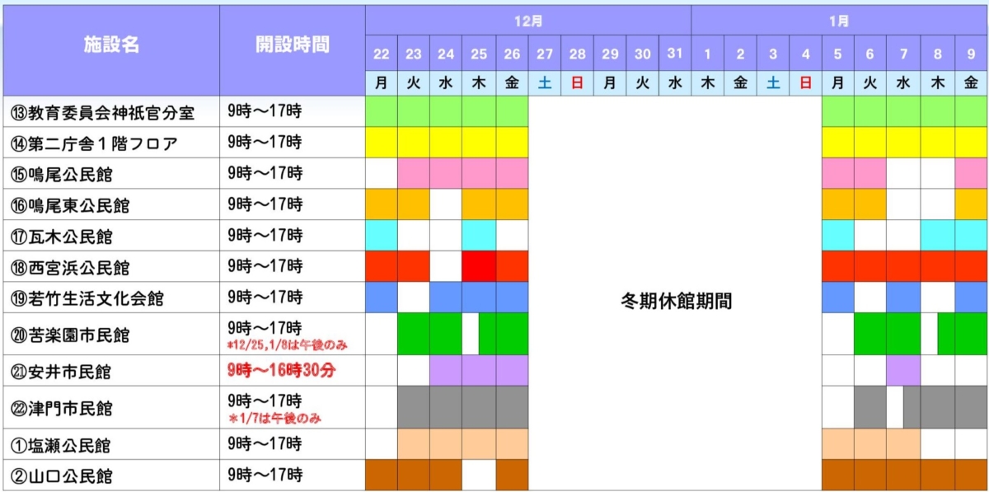The height and width of the screenshot is (492, 989).
Task: Click the 施設名 column header
Action: (111, 45)
